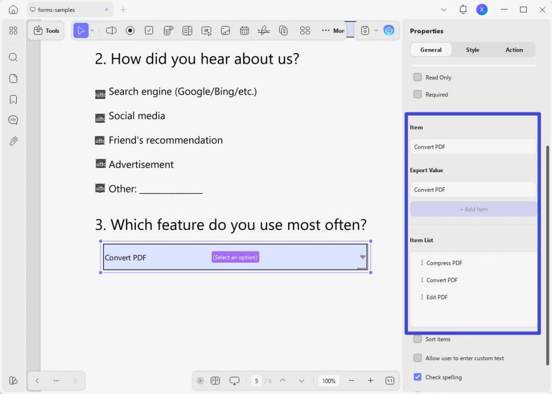Zoom in with the plus button
This screenshot has width=552, height=394.
point(370,381)
